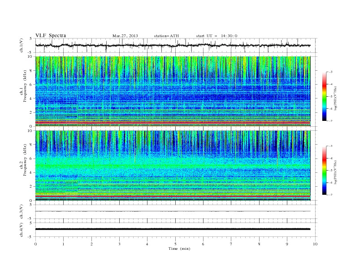Click the ch.2 "Frequency (kHz)" axis label
Viewport: 355px width, 274px height.
coord(25,159)
